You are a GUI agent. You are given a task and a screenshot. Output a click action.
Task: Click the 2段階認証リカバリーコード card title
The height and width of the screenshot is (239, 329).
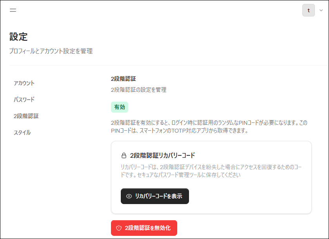pos(162,155)
